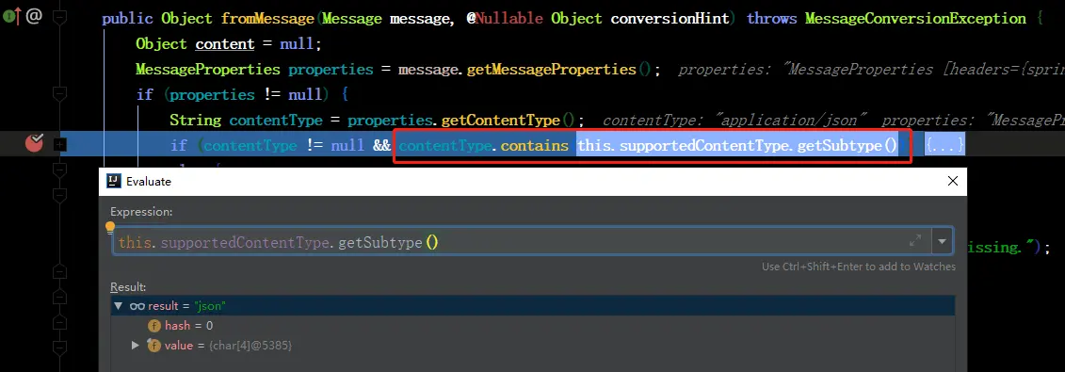
Task: Expand the folded code block on breakpoint line
Action: [x=59, y=144]
